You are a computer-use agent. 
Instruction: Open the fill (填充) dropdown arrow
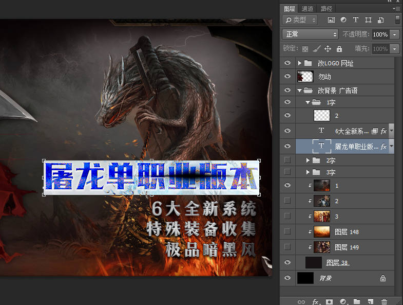click(395, 49)
